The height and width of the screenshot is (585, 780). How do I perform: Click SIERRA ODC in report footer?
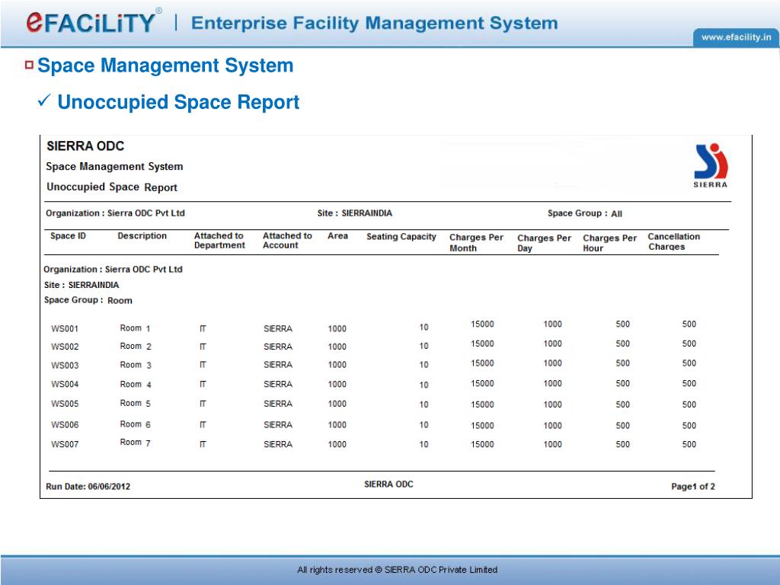tap(388, 484)
